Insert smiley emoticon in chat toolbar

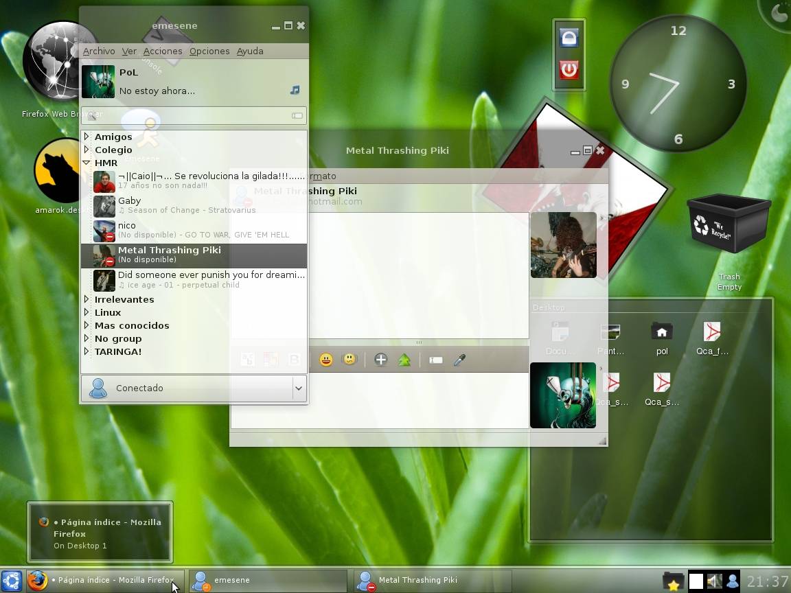tap(326, 360)
